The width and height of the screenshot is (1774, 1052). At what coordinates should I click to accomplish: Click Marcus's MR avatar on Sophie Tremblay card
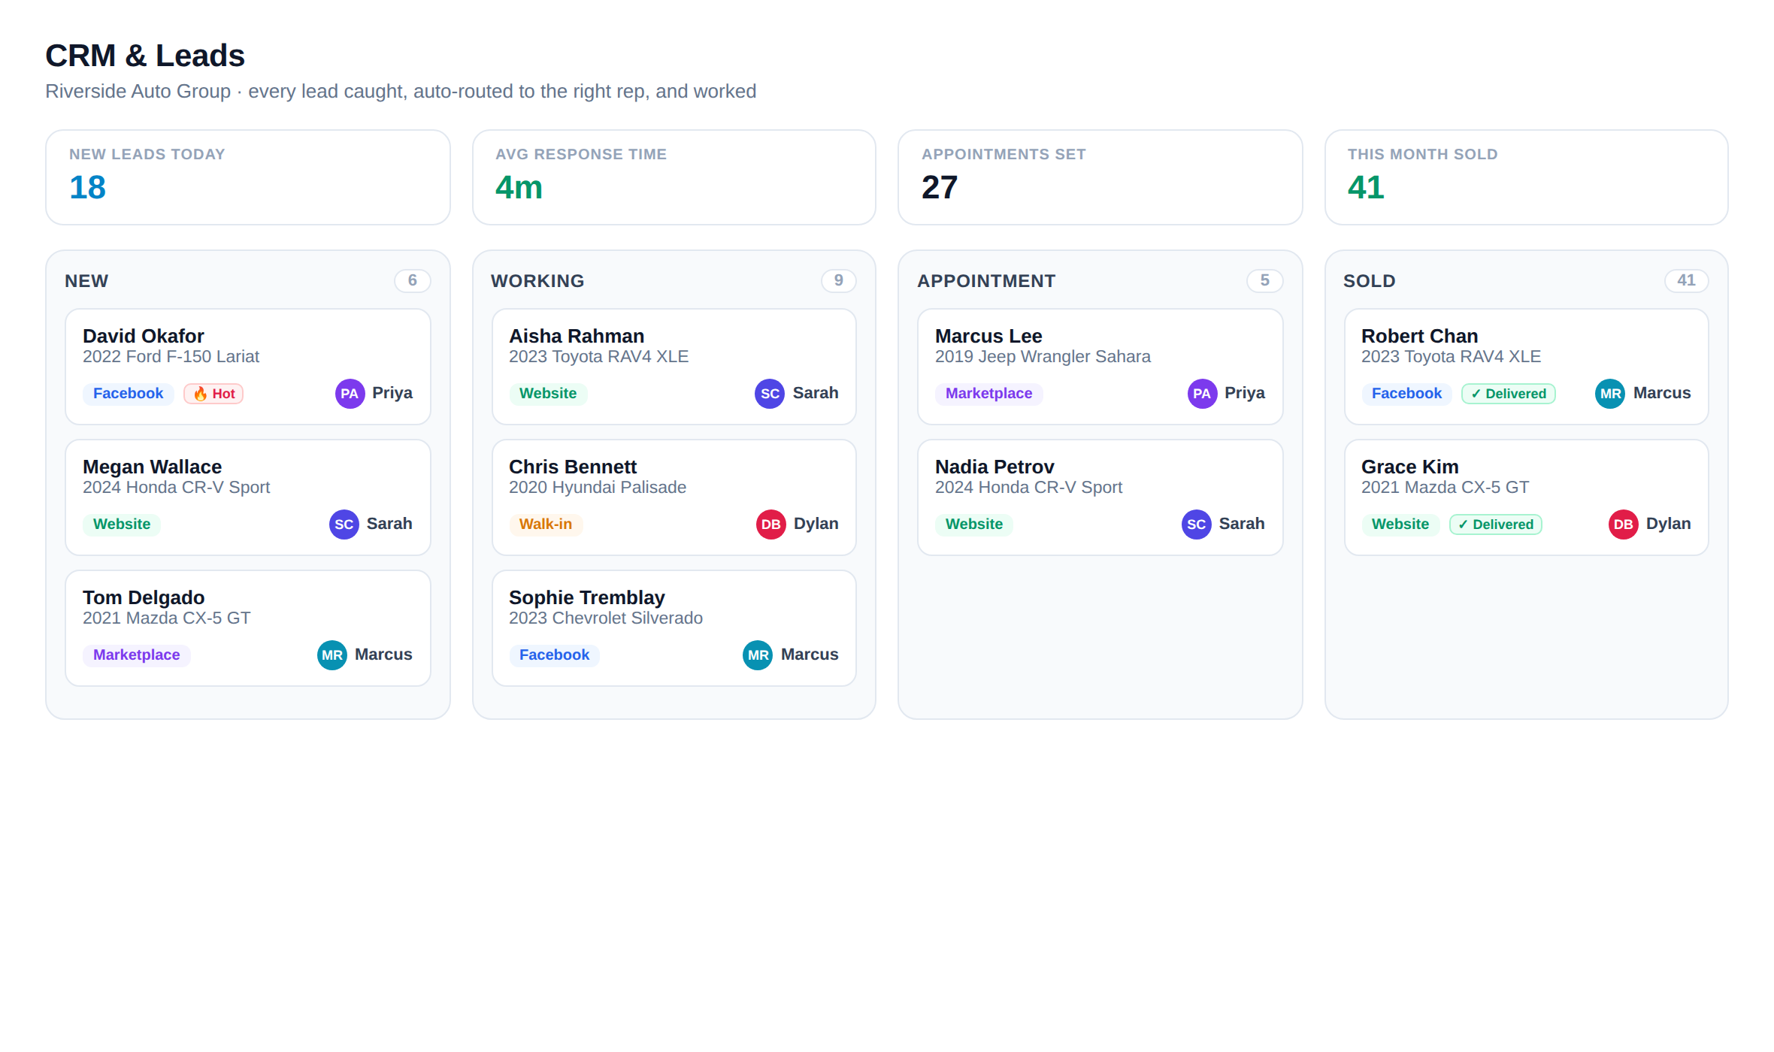758,655
